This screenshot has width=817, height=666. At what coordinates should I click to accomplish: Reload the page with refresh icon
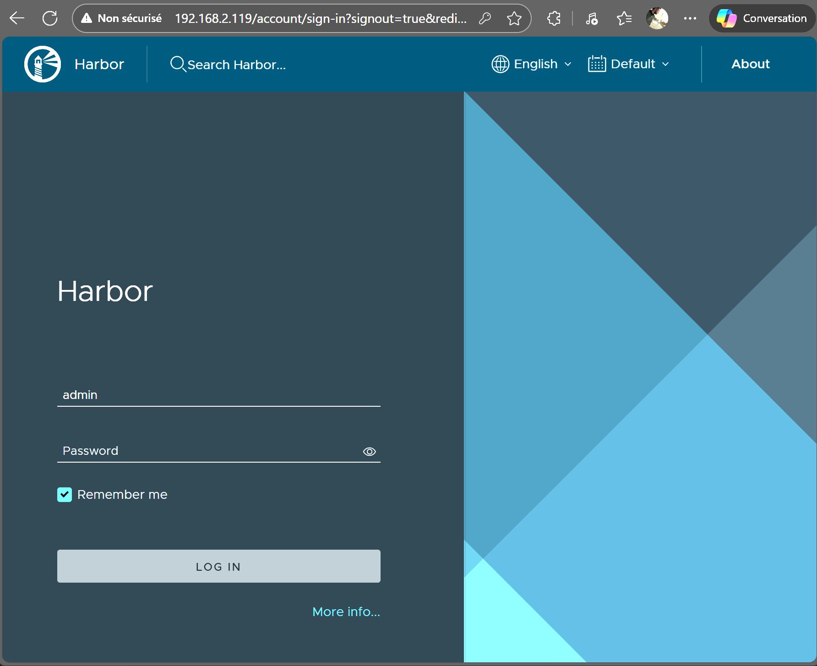point(50,18)
